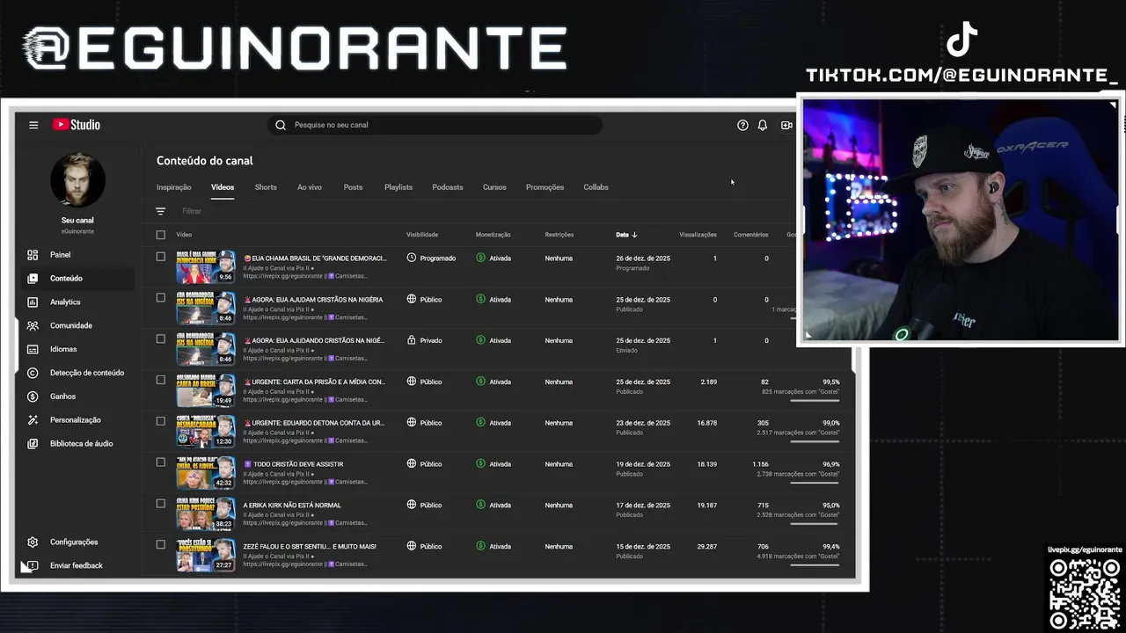This screenshot has width=1126, height=633.
Task: Click the QR code in the overlay
Action: tap(1085, 593)
